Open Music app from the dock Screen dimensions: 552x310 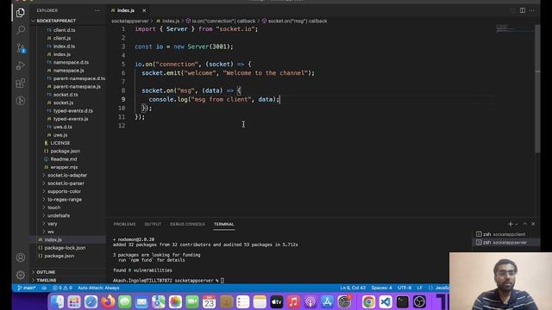(293, 301)
